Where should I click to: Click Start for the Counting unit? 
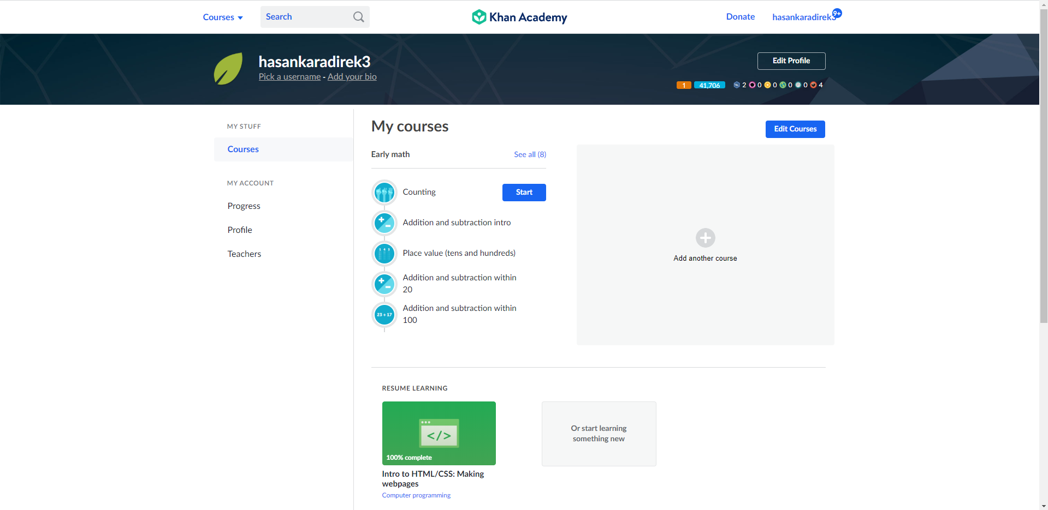[x=524, y=193]
